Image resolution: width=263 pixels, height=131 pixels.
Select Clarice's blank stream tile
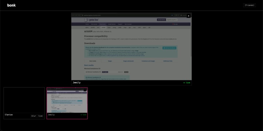point(24,100)
